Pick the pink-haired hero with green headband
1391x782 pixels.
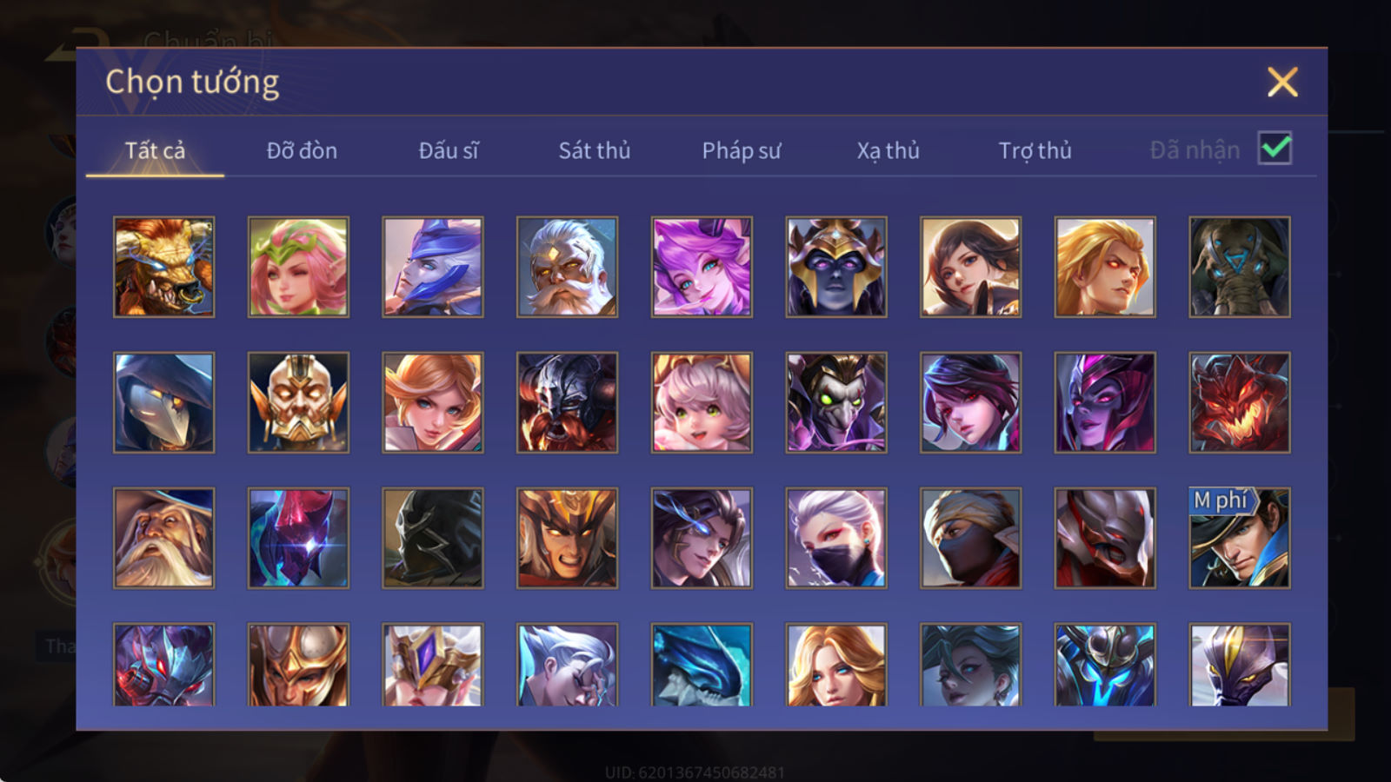tap(298, 267)
